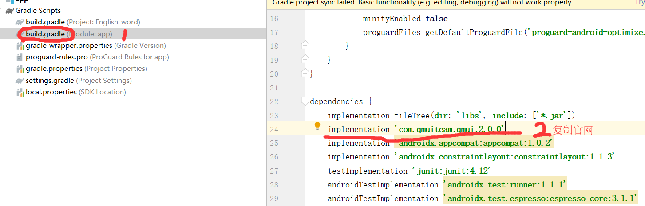The image size is (645, 206).
Task: Click the fold end marker at line 19
Action: coord(305,59)
